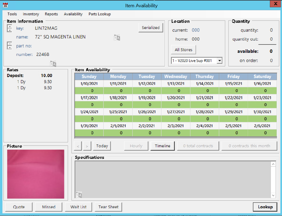Click the translate icon below the item number
This screenshot has height=216, width=282.
click(53, 63)
